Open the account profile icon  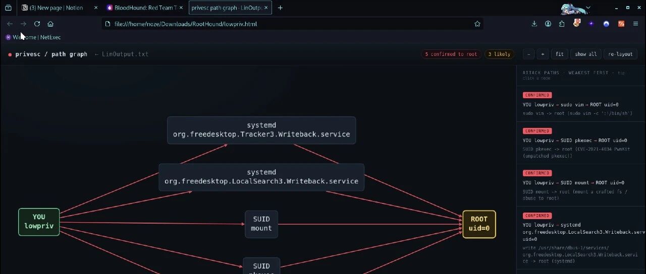coord(548,24)
